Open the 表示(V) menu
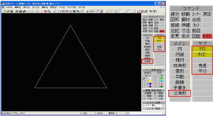Image resolution: width=213 pixels, height=116 pixels. tap(26, 7)
